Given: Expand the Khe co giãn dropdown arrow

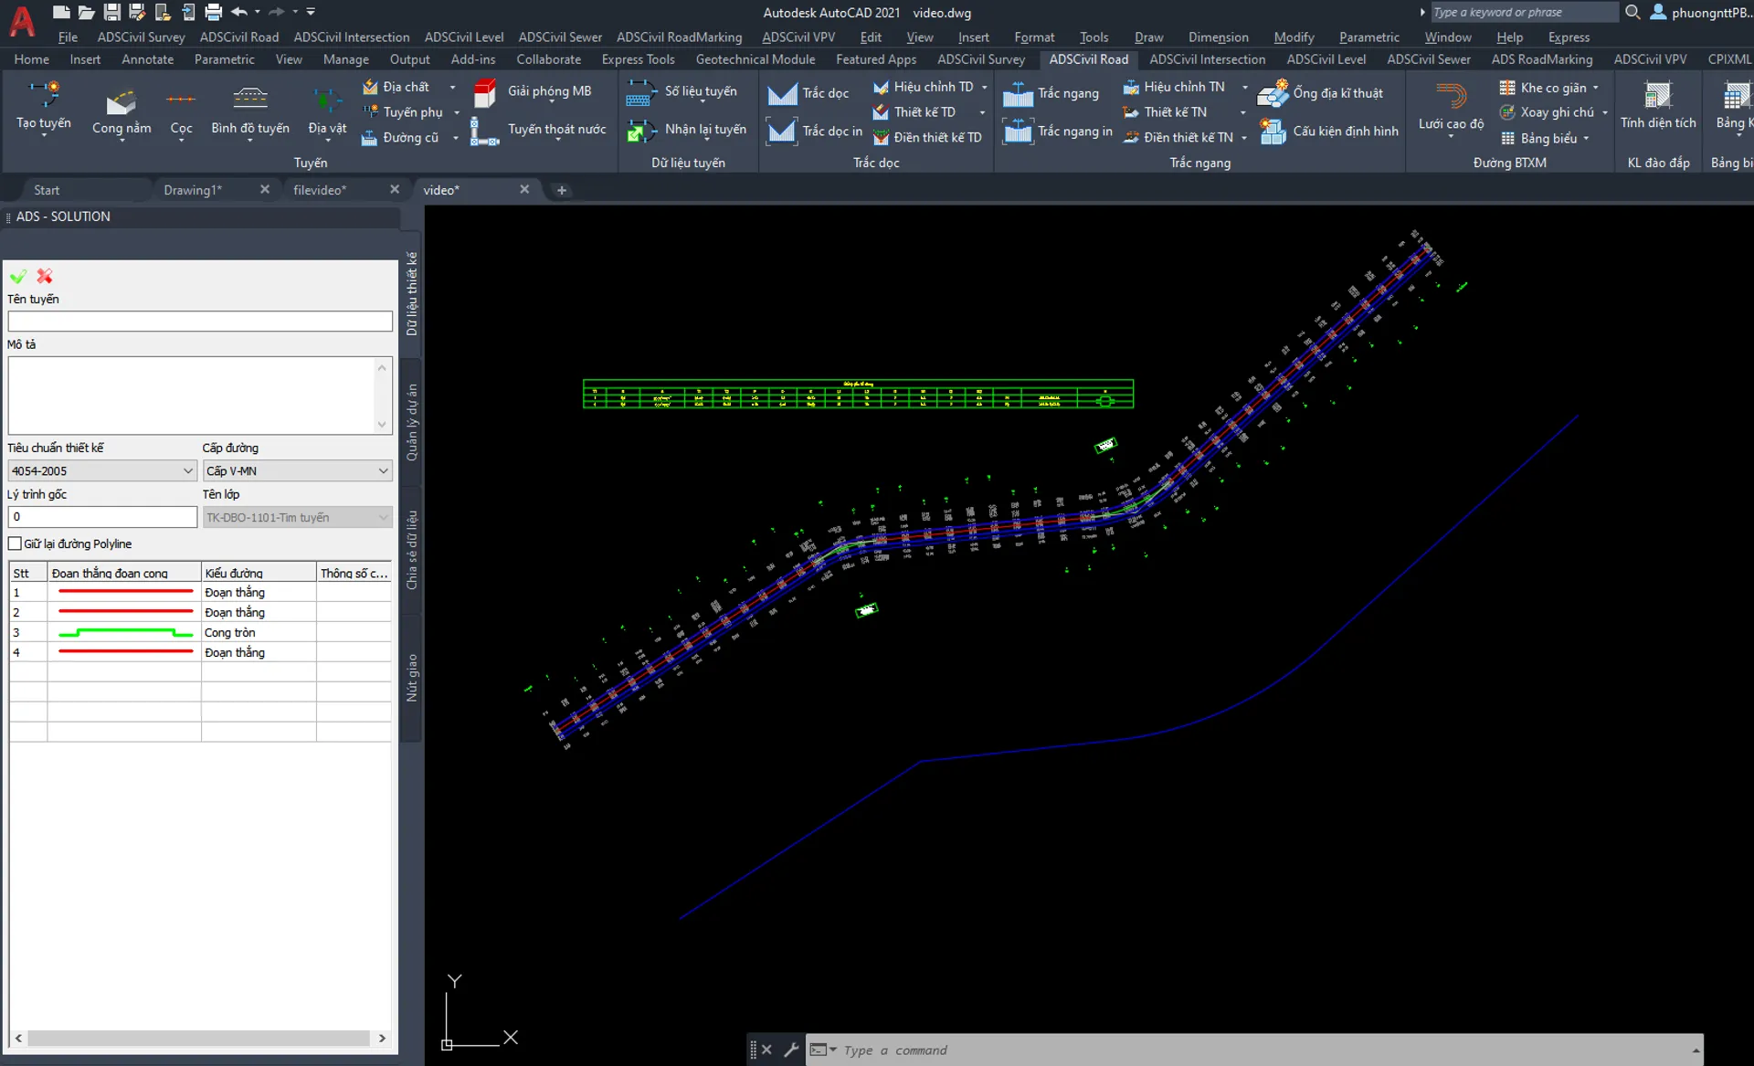Looking at the screenshot, I should [x=1595, y=88].
